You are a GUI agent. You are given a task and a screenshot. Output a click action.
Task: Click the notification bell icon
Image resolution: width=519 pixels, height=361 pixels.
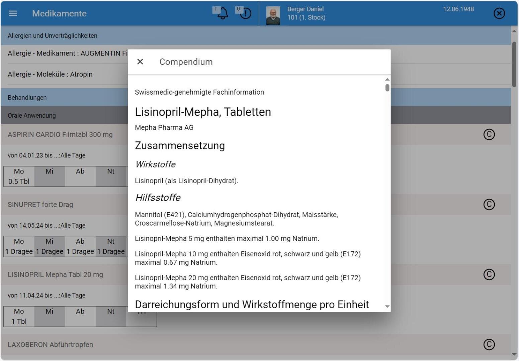point(222,13)
